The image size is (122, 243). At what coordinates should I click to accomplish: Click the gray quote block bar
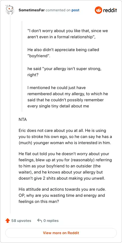pos(22,66)
